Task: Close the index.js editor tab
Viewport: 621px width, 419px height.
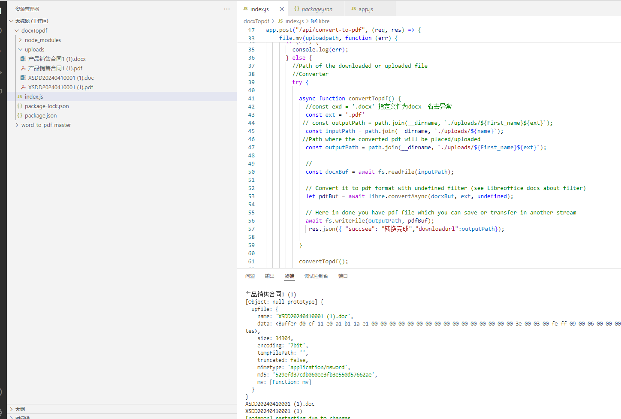Action: pos(281,9)
